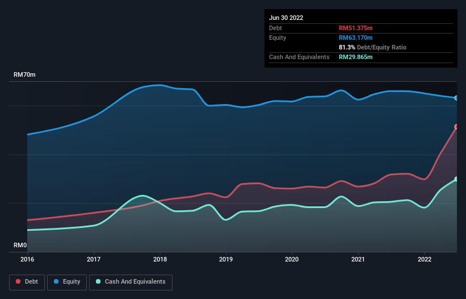The height and width of the screenshot is (299, 466).
Task: Click the Cash data point at Jun 2022
Action: [456, 179]
